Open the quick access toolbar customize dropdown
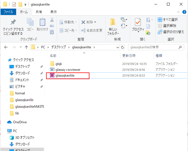Image resolution: width=188 pixels, height=151 pixels. click(x=25, y=5)
